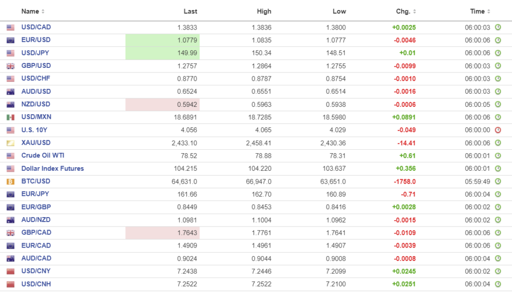Click the red clock icon for U.S. 10Y
The height and width of the screenshot is (292, 512).
coord(497,130)
